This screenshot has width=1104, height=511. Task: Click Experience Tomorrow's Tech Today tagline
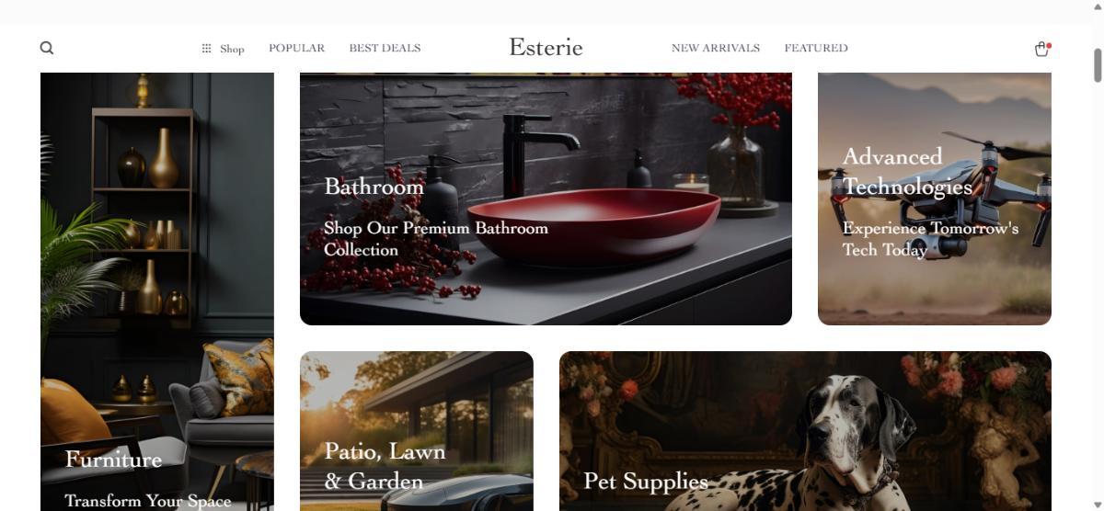tap(930, 239)
